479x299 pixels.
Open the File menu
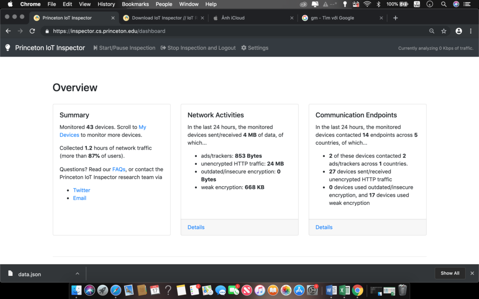point(52,4)
